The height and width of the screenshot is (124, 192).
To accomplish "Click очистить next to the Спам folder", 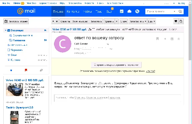I will (x=42, y=55).
